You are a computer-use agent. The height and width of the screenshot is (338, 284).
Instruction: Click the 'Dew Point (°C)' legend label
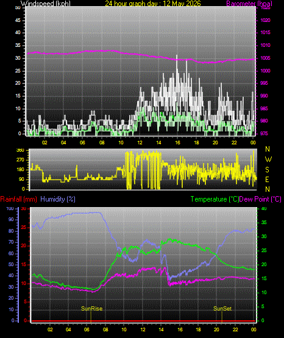(260, 199)
